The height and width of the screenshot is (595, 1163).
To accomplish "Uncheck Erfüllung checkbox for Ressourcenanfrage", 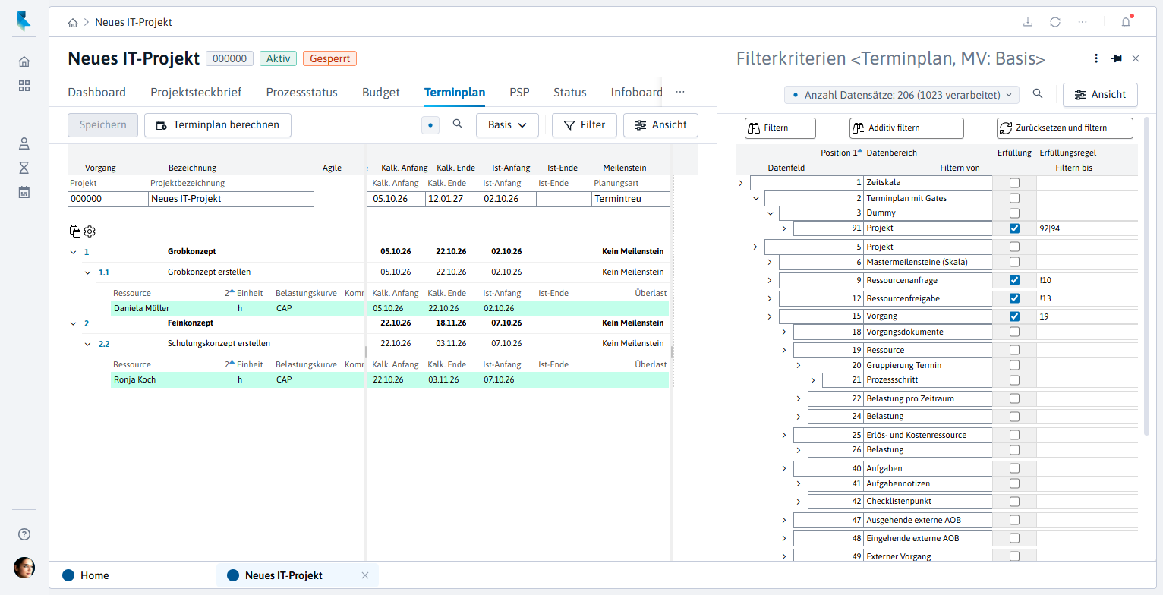I will coord(1014,280).
